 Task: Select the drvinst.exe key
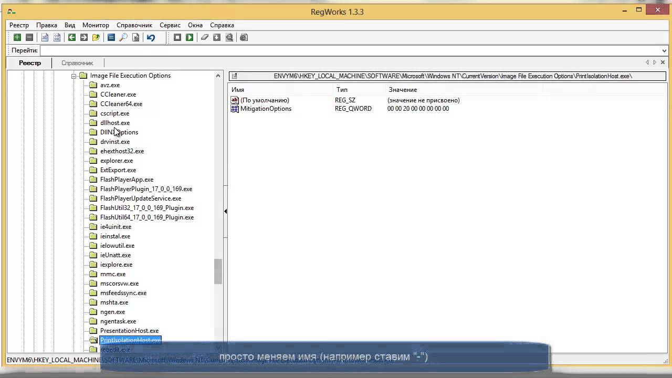[115, 142]
